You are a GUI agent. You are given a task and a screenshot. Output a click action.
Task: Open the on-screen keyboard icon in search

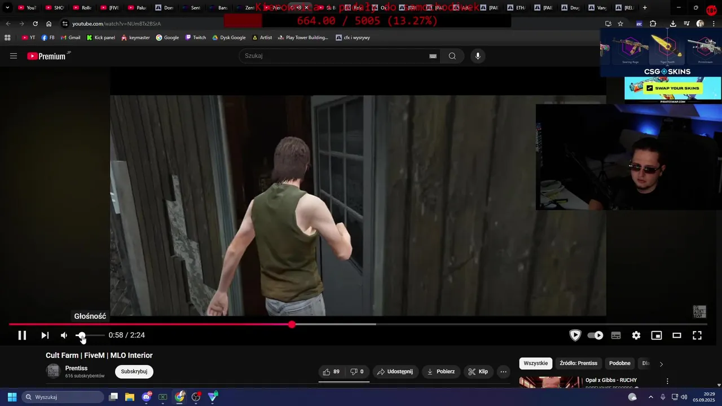(433, 56)
